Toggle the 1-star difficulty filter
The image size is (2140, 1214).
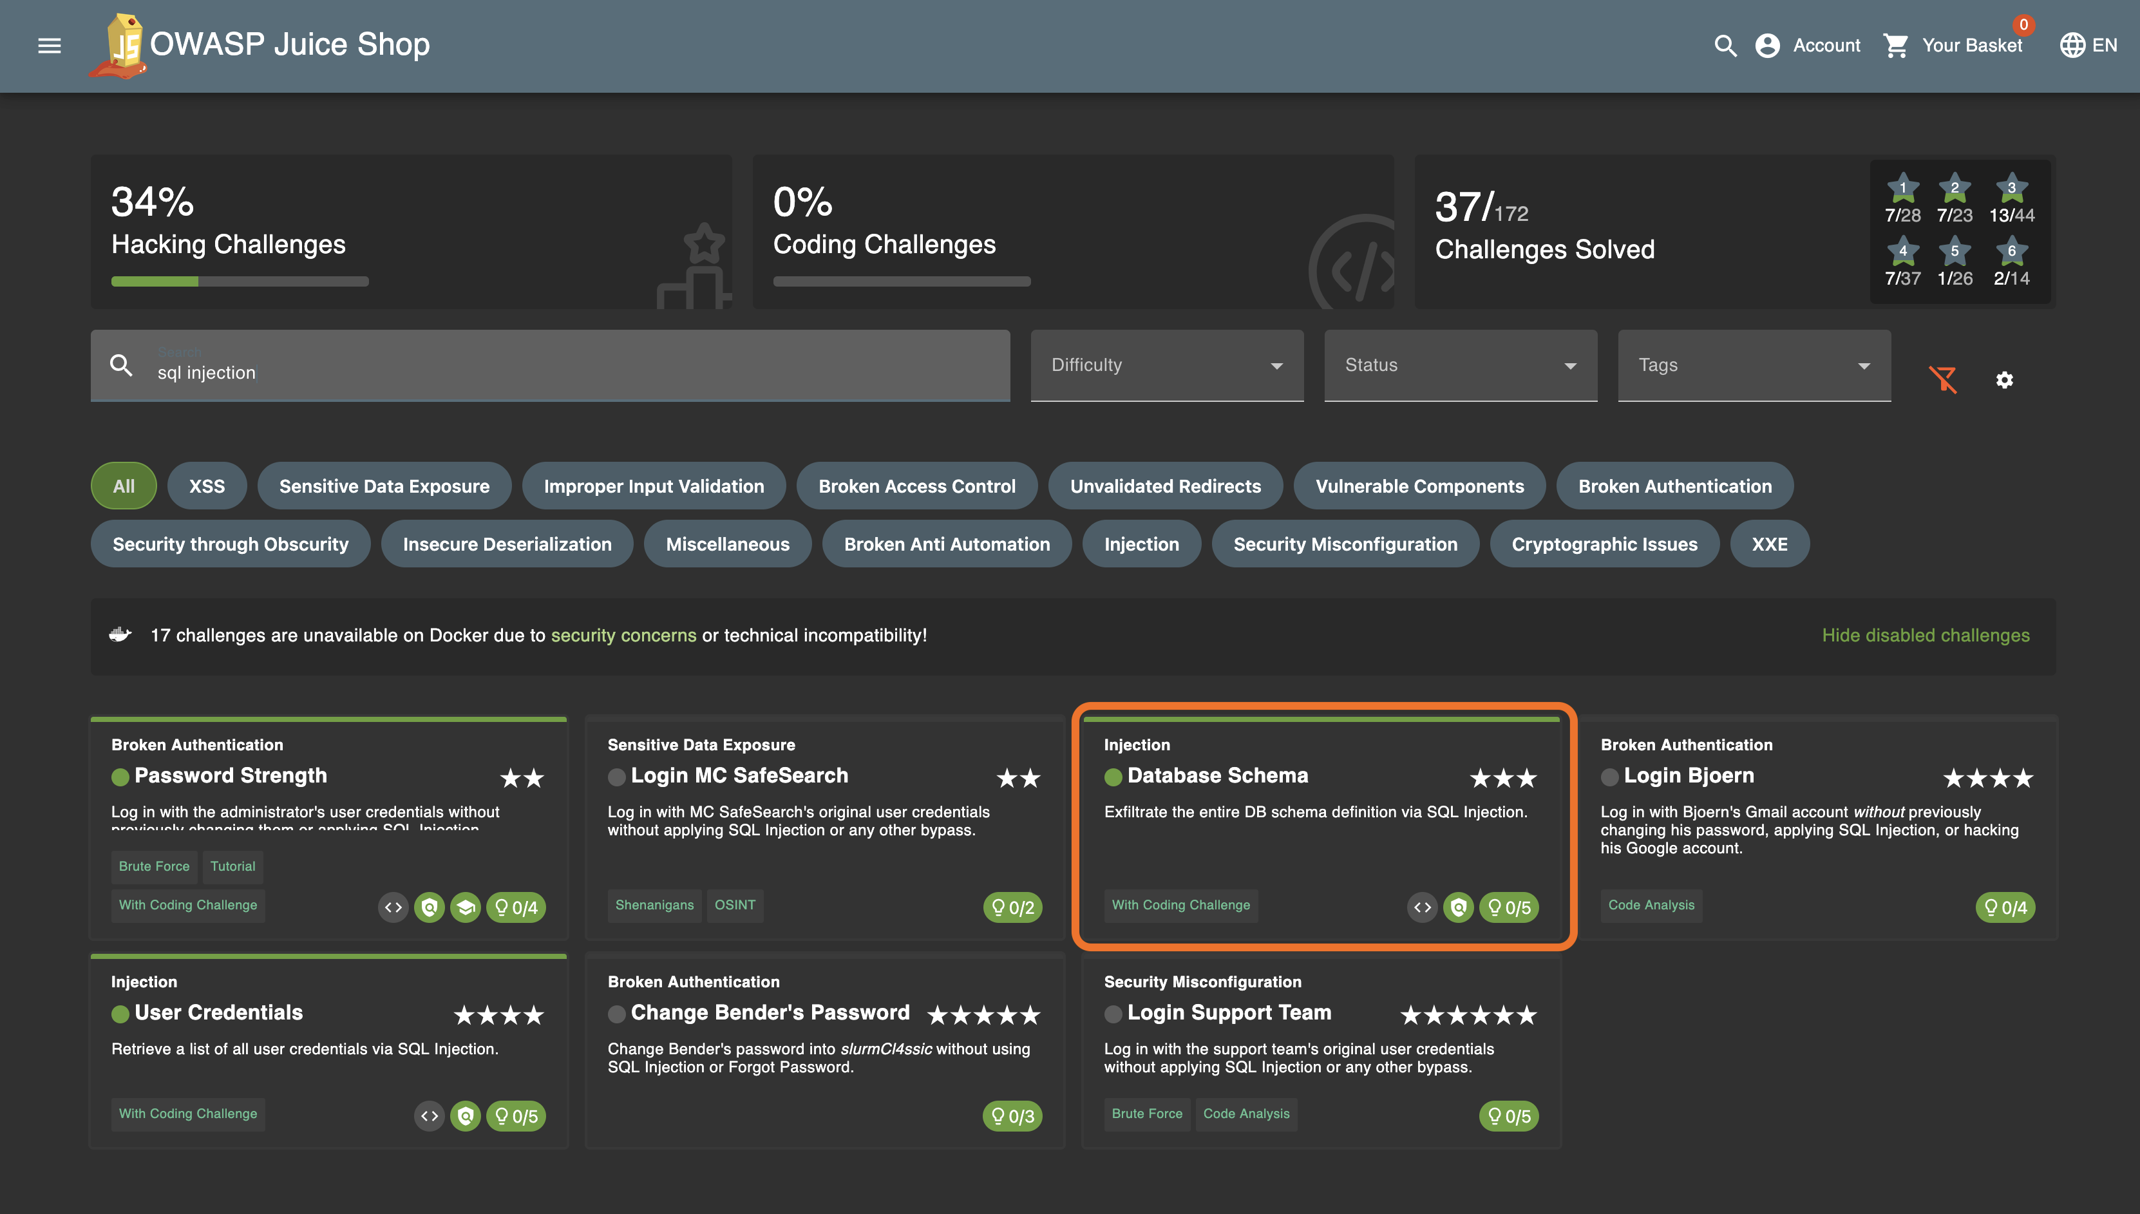[x=1902, y=189]
